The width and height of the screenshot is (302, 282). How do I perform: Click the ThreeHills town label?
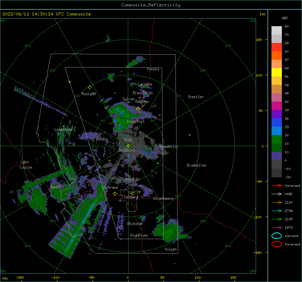(168, 147)
